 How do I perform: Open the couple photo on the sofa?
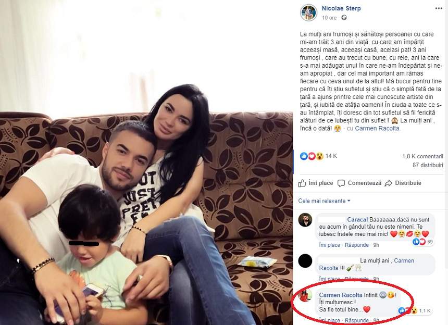[x=146, y=162]
